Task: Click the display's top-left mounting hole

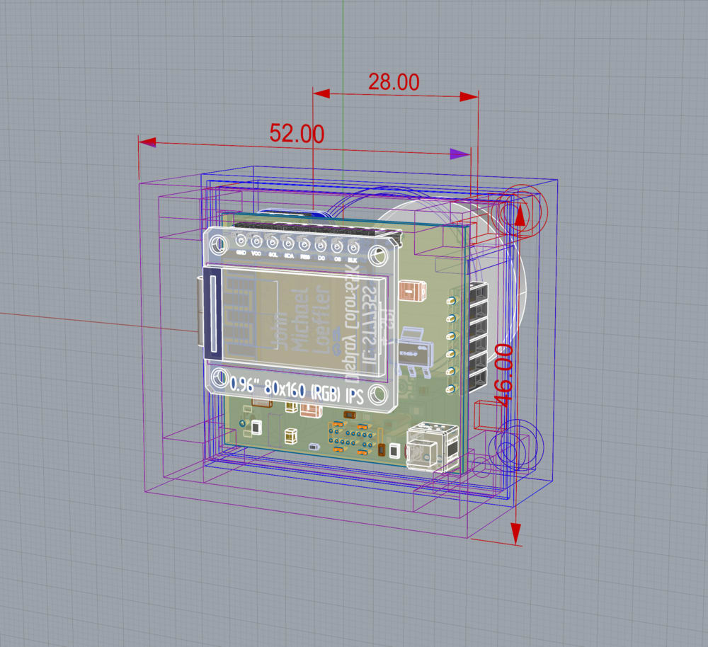Action: [219, 245]
